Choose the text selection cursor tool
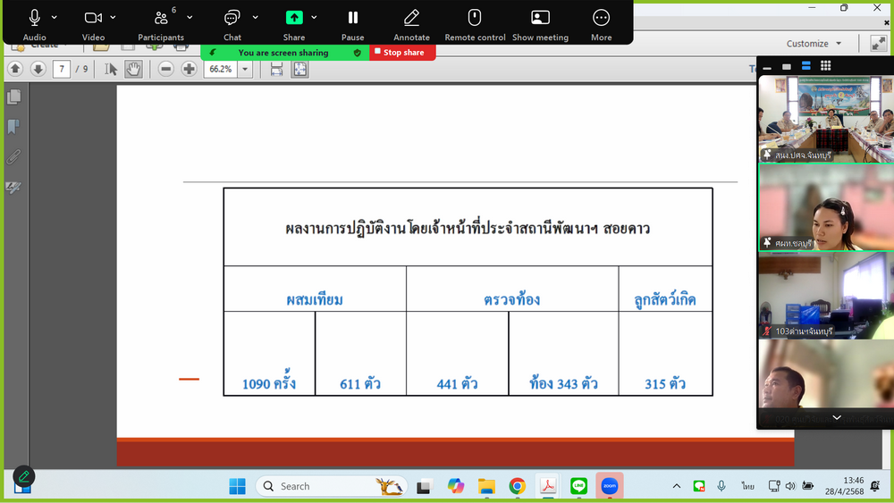Screen dimensions: 894x503 coord(111,69)
